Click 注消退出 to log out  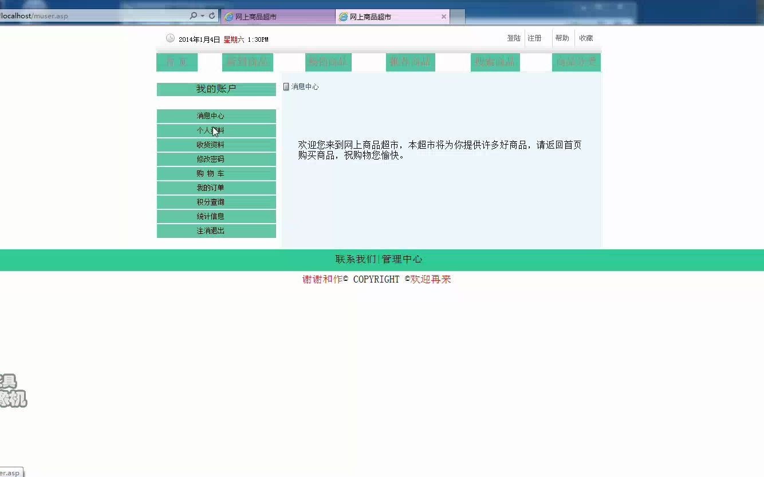[216, 230]
